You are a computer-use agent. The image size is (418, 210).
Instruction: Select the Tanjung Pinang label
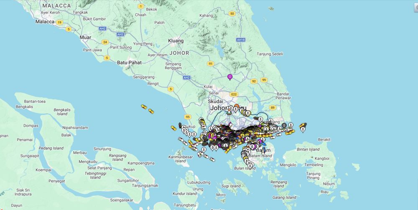[313, 176]
